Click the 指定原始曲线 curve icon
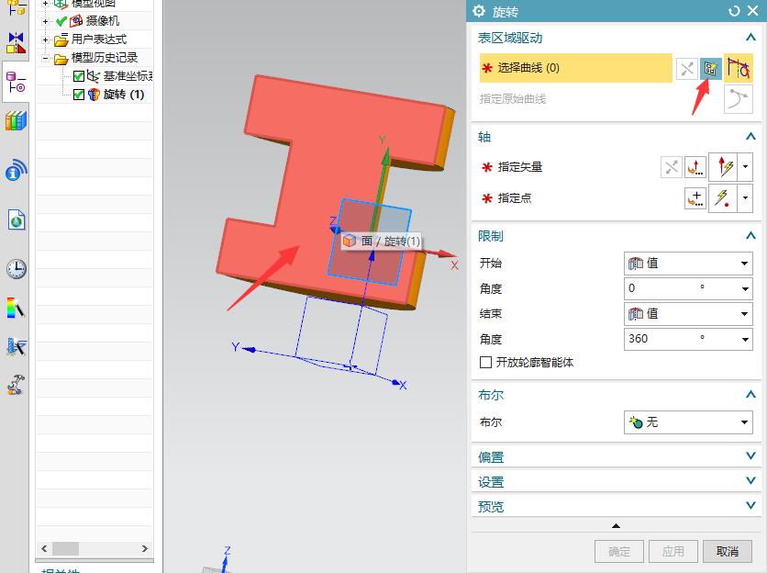 738,99
